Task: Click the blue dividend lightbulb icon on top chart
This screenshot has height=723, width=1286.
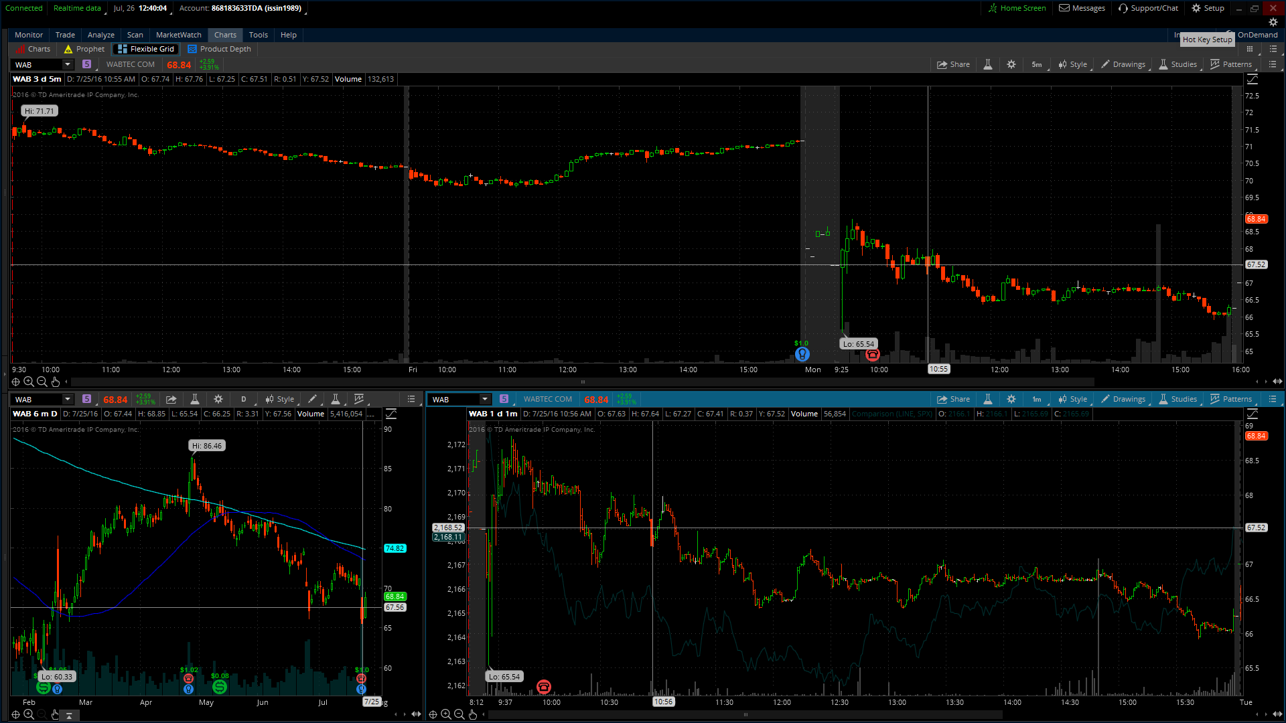Action: pyautogui.click(x=802, y=353)
